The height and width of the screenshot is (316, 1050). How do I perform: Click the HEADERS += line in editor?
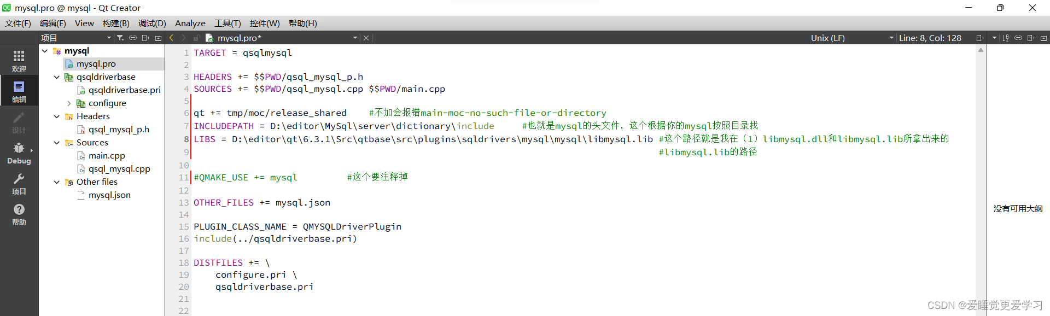(x=278, y=77)
